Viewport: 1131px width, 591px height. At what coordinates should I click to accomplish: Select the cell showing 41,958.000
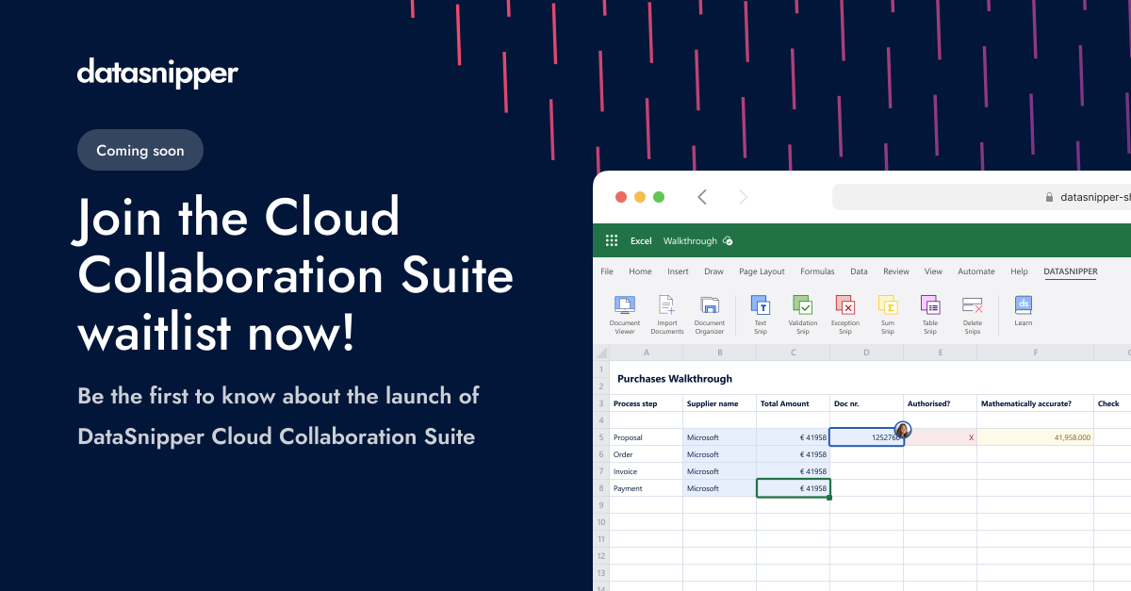click(1036, 437)
